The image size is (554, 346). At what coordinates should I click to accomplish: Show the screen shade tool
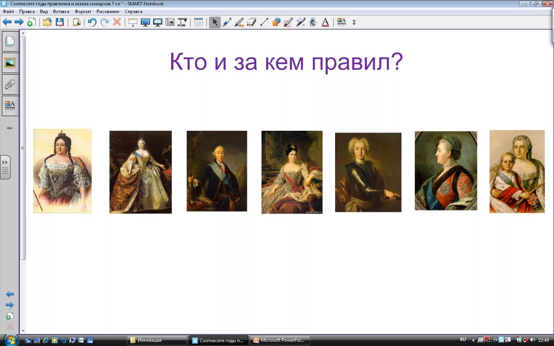click(133, 22)
